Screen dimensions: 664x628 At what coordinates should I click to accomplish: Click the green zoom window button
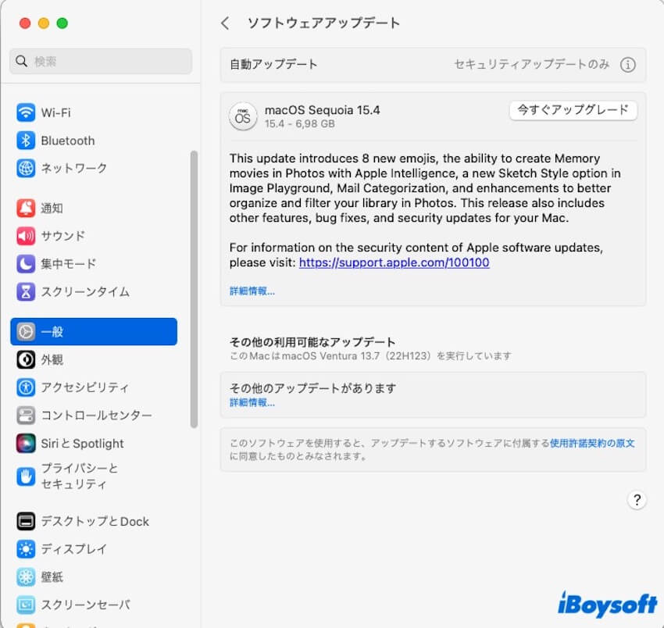[62, 23]
